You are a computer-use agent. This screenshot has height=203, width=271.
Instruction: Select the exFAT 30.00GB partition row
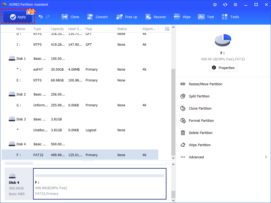pos(80,69)
